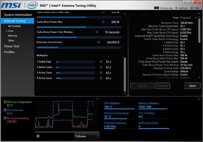Click the proposed values scrollbar thumb
Screen dimensions: 203x142
click(199, 31)
